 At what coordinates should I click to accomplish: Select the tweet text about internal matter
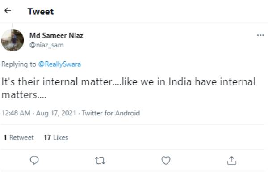128,88
